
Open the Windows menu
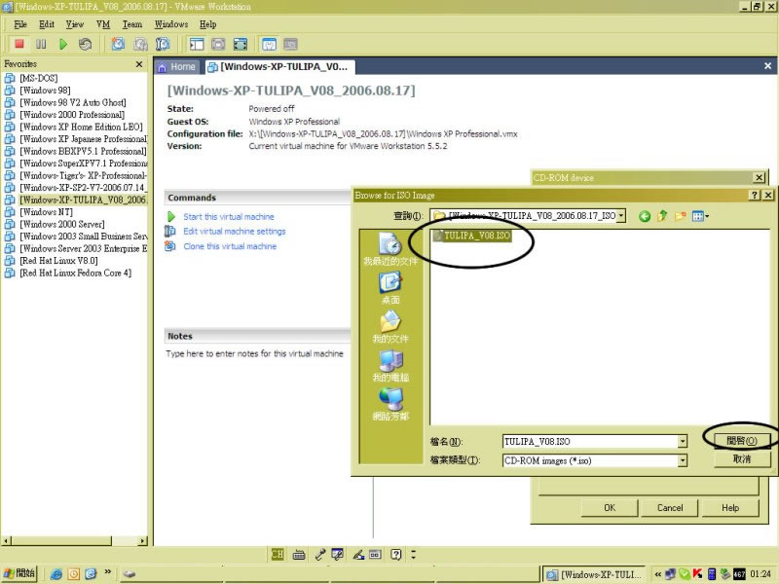point(171,24)
